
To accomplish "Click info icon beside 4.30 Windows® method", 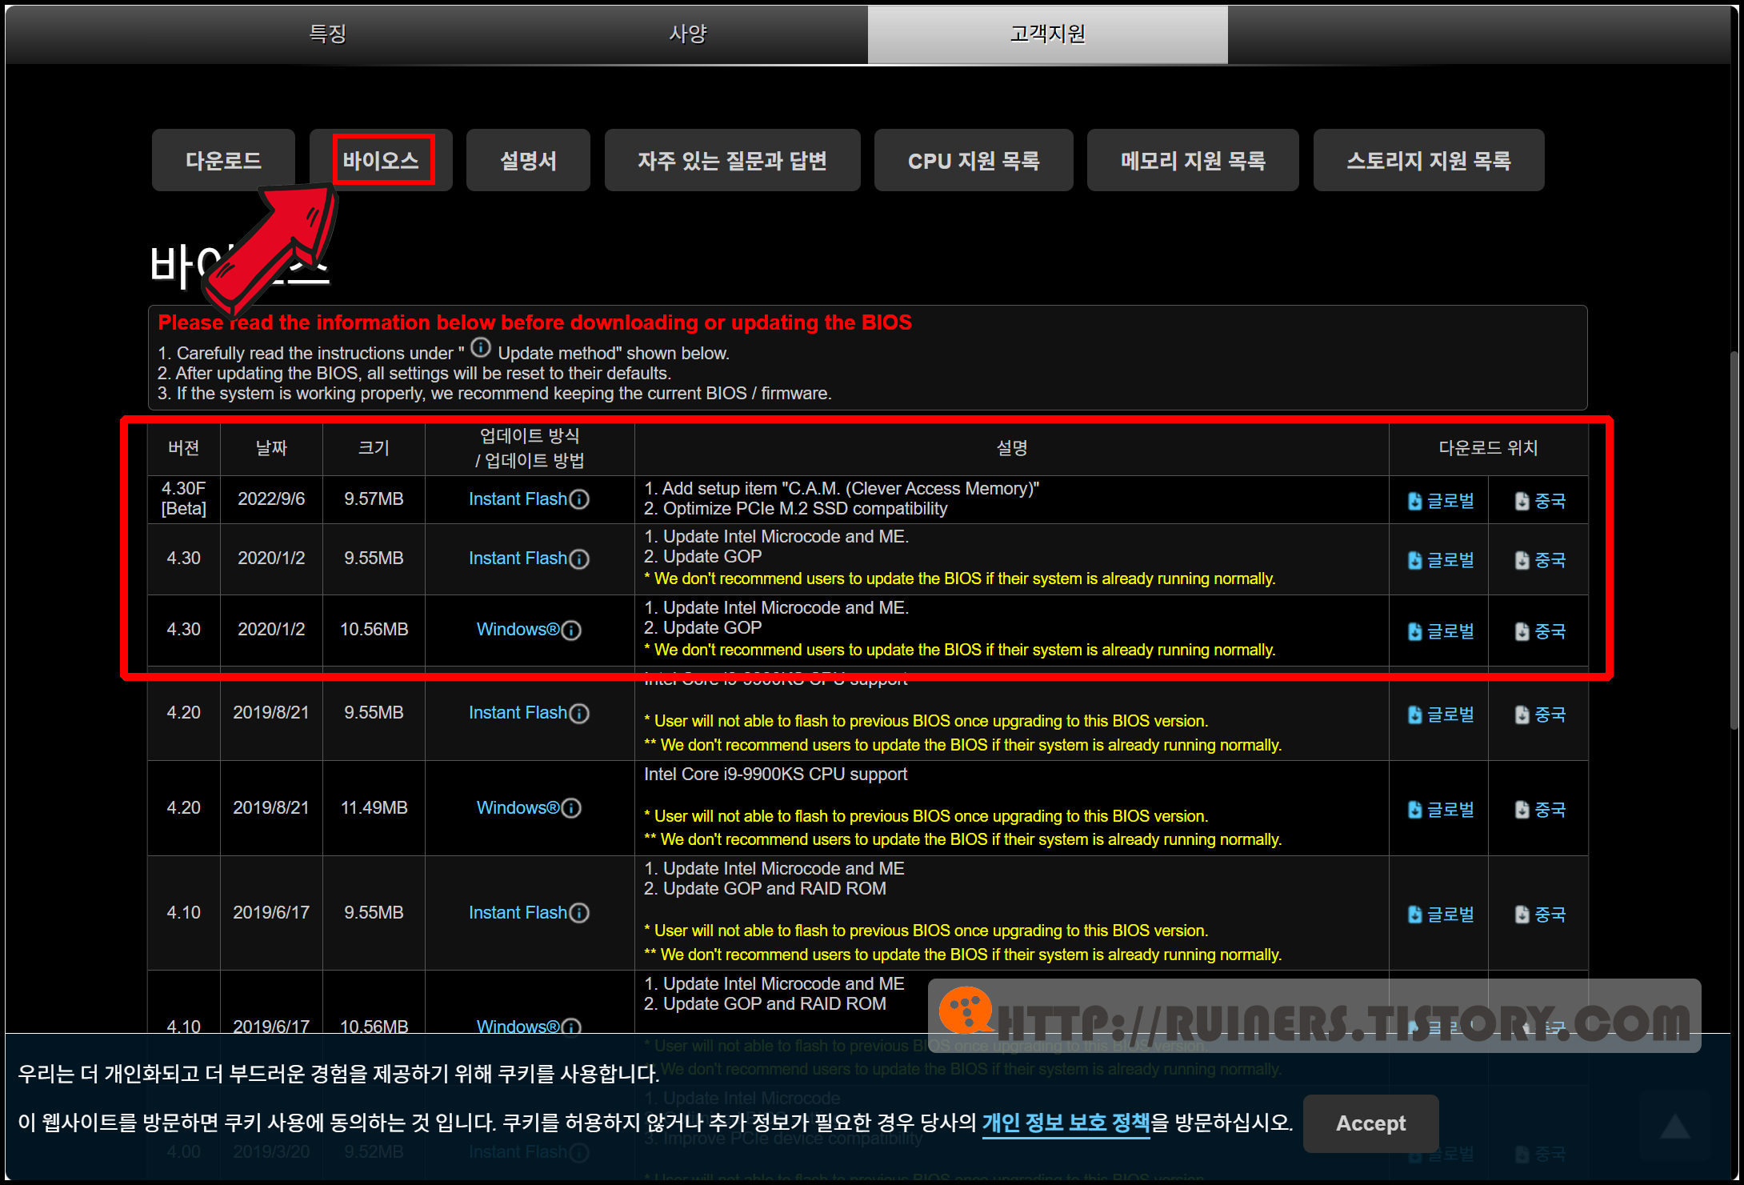I will 571,631.
